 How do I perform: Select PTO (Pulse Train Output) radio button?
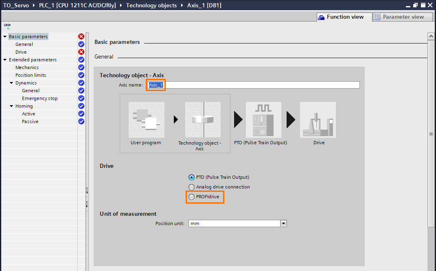click(191, 177)
